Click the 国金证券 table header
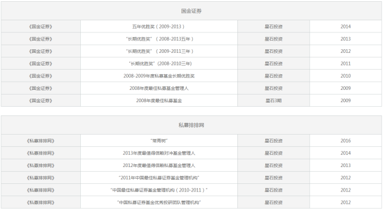Viewport: 384px width, 210px height. (191, 11)
